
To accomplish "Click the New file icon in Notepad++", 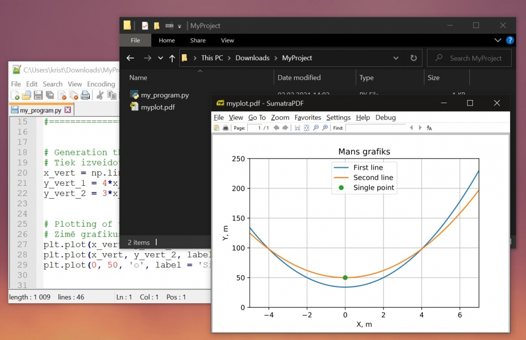I will pos(15,95).
